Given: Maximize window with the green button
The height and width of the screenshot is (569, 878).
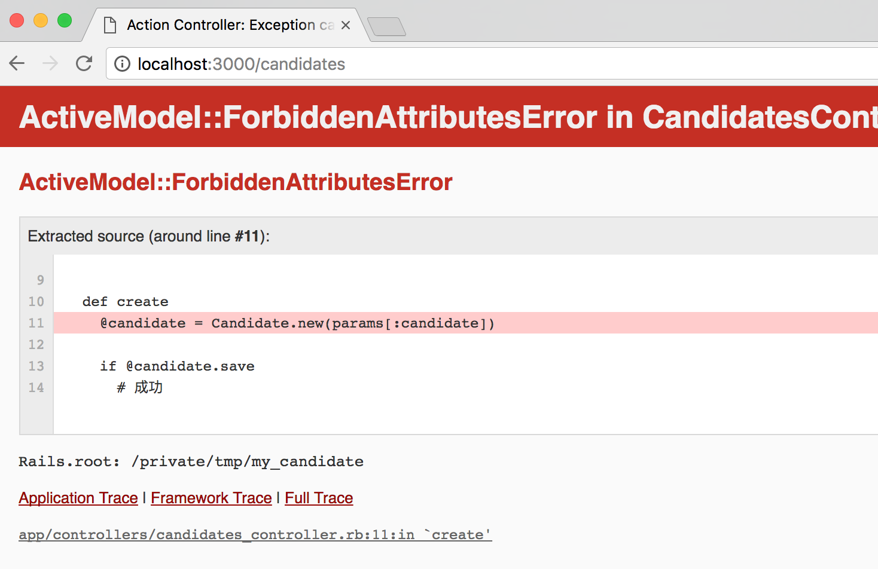Looking at the screenshot, I should pos(65,20).
